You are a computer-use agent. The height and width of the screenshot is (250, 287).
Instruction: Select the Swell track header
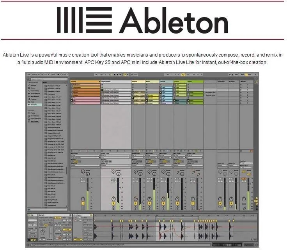click(195, 82)
